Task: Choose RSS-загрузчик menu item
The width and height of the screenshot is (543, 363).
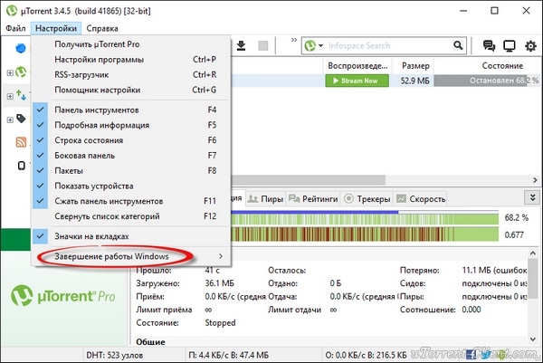Action: pos(130,75)
